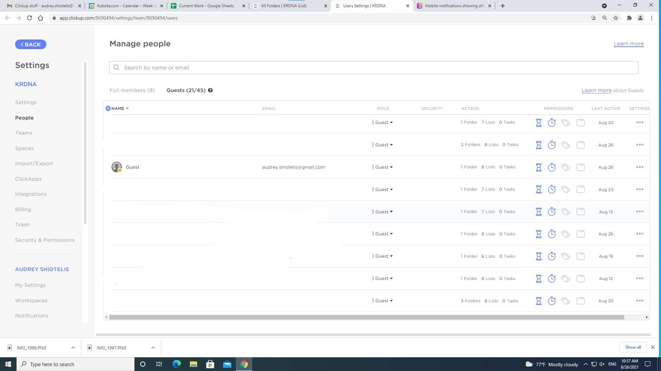Image resolution: width=661 pixels, height=371 pixels.
Task: Open three-dot settings menu in Aug 19 row
Action: (639, 256)
